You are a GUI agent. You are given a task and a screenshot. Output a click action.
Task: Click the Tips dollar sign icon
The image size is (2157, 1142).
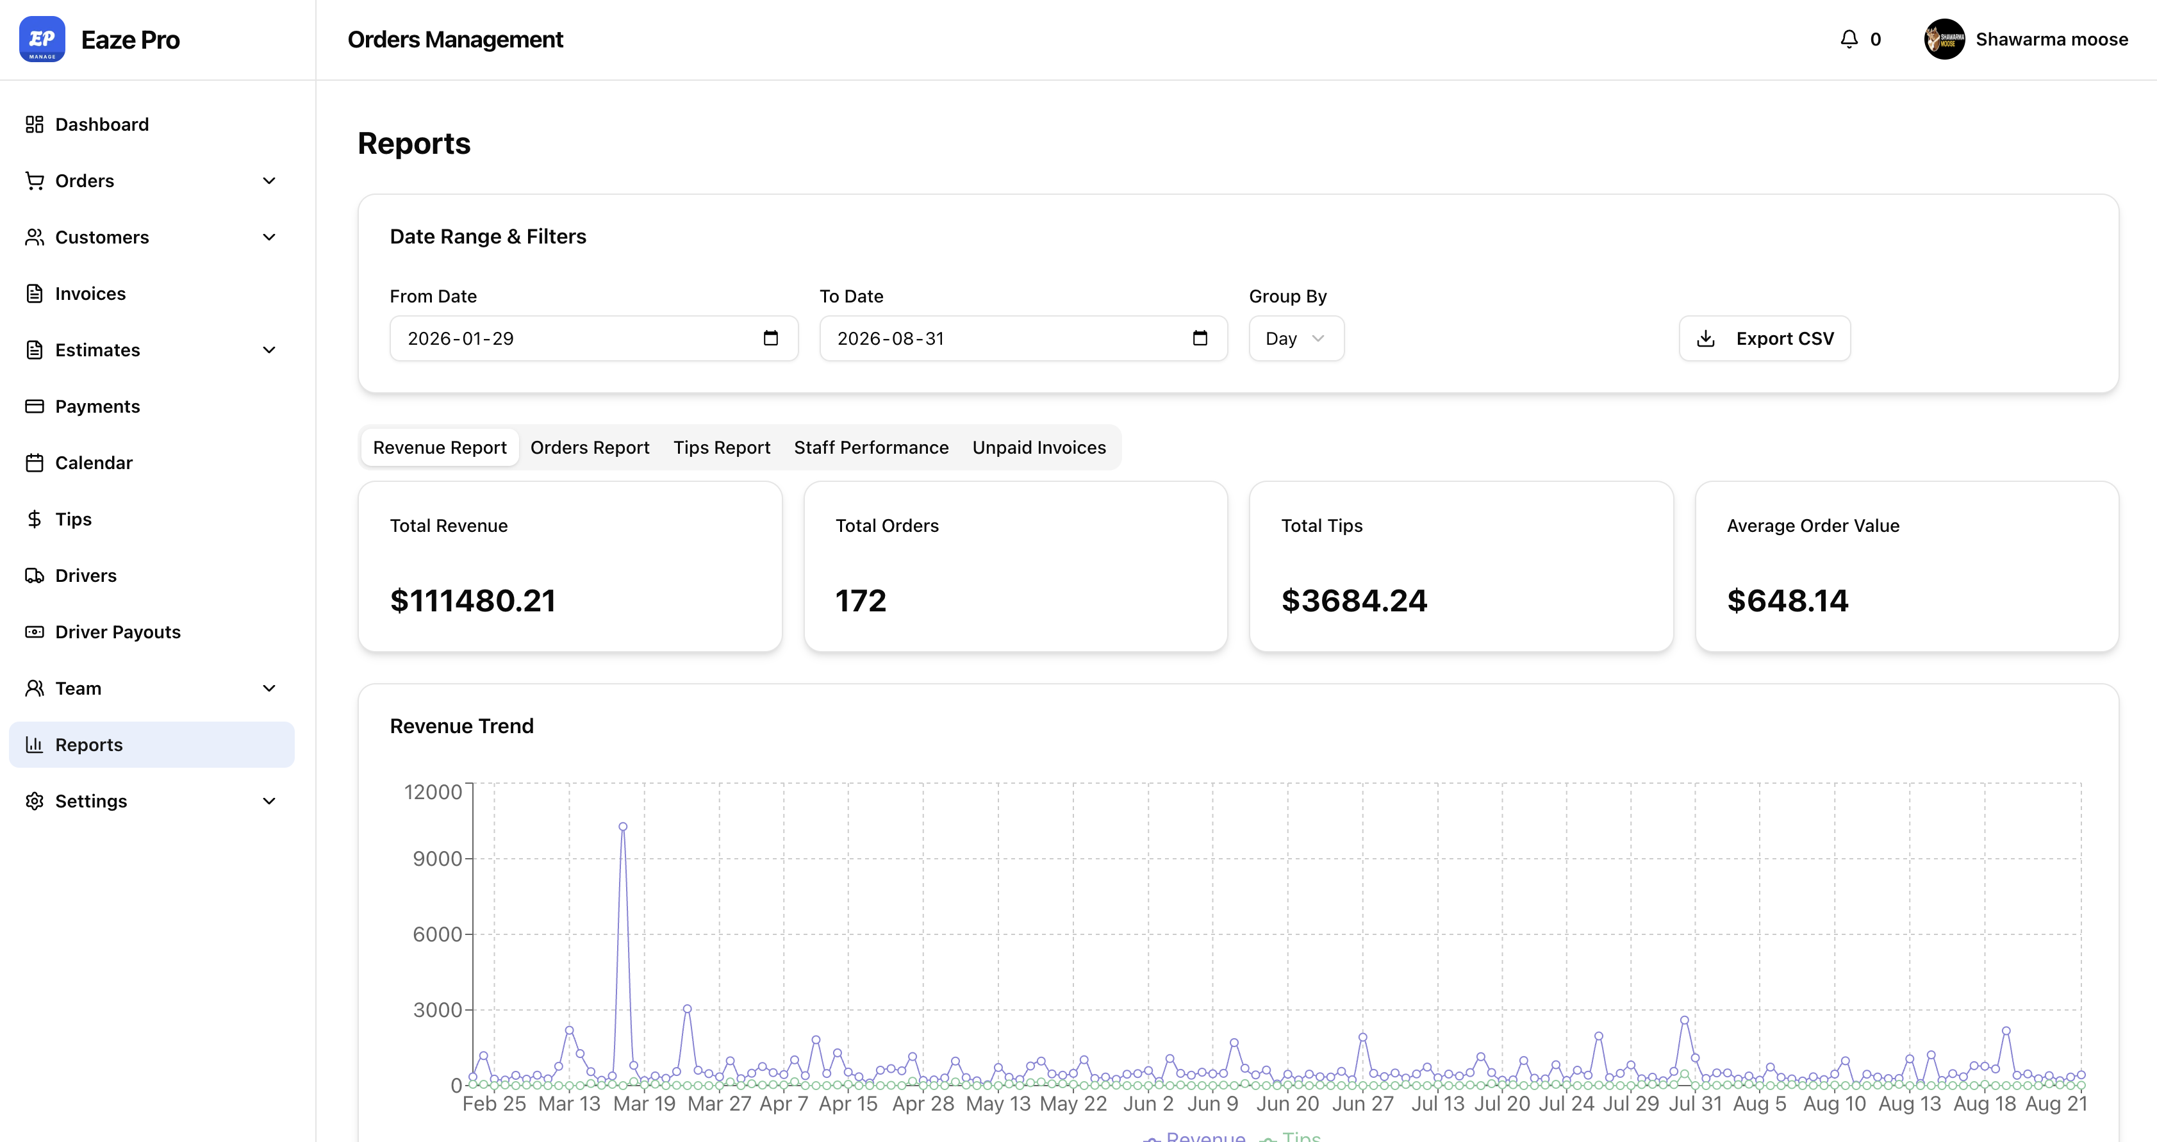coord(35,519)
